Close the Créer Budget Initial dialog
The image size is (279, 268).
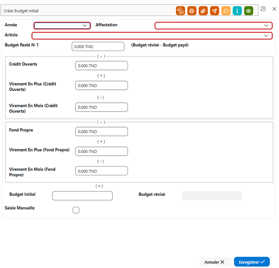point(274,9)
